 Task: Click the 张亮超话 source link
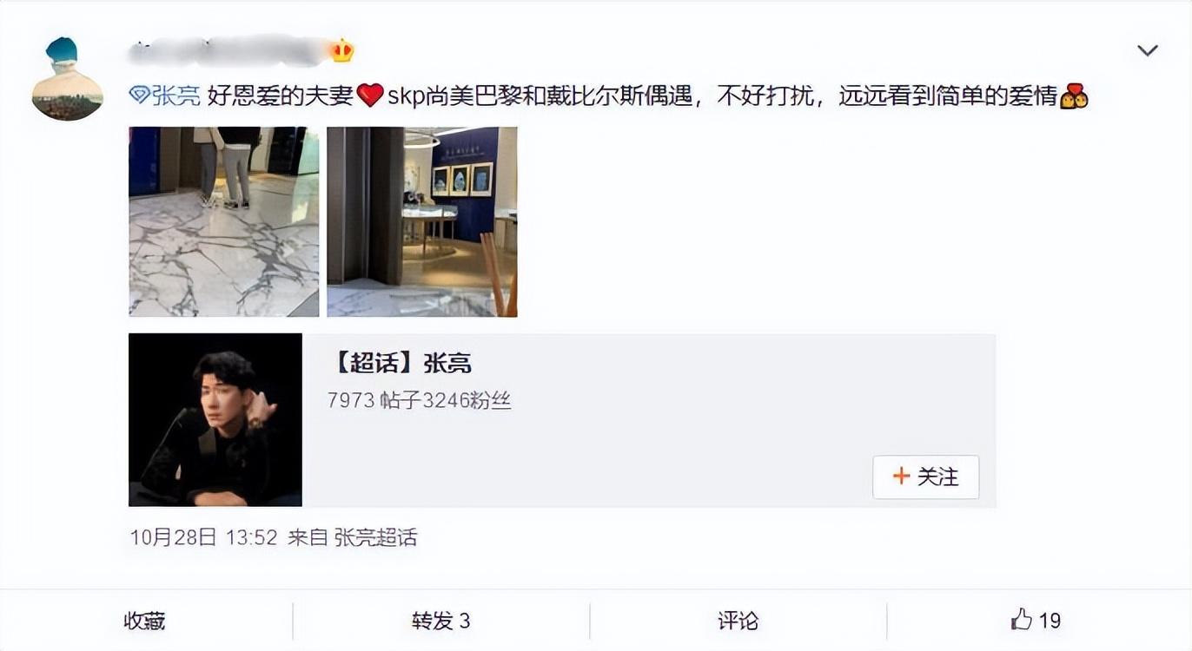click(x=375, y=537)
